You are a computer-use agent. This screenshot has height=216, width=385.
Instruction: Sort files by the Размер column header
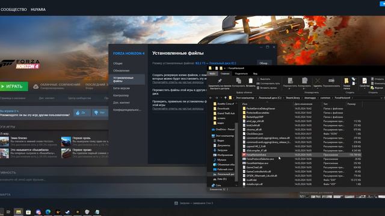351,104
